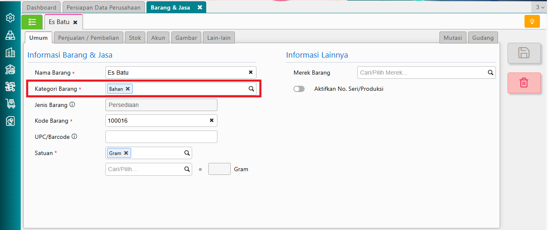
Task: Search icon in Satuan field
Action: (x=187, y=153)
